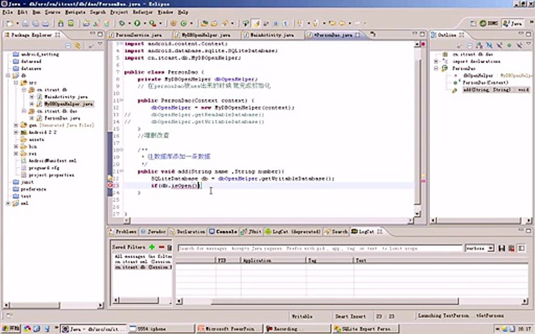This screenshot has height=334, width=535.
Task: Collapse the db project in Package Explorer
Action: point(8,75)
